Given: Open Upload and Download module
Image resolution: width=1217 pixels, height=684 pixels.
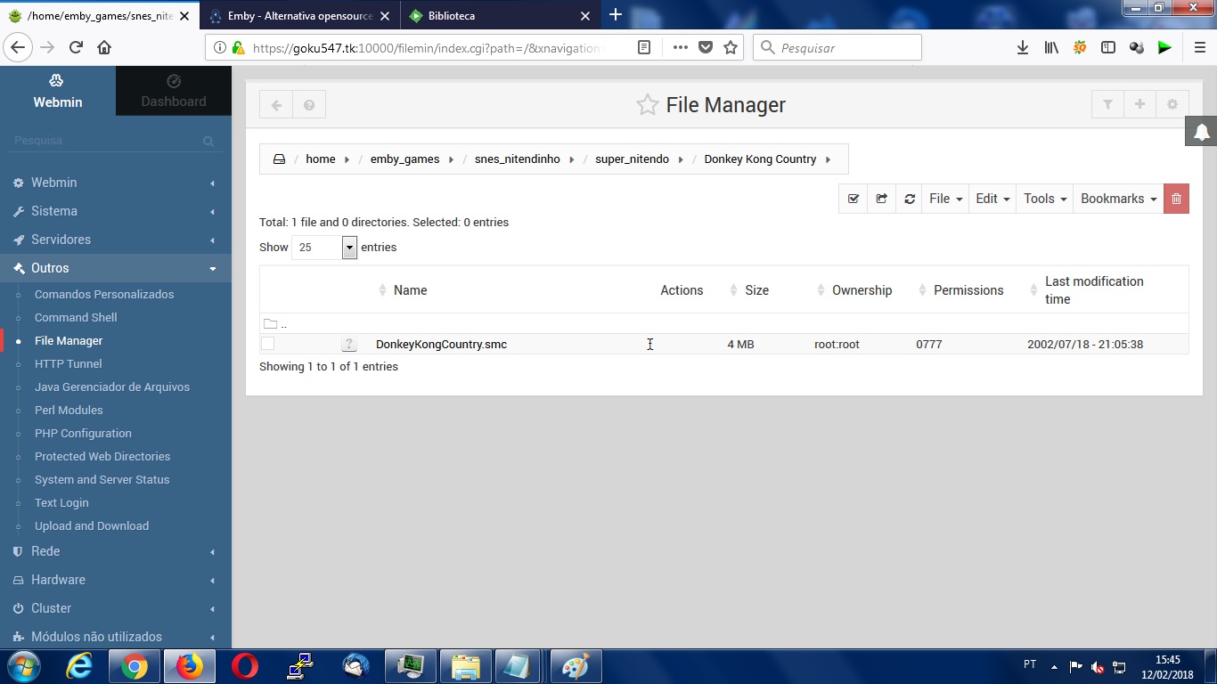Looking at the screenshot, I should coord(92,525).
